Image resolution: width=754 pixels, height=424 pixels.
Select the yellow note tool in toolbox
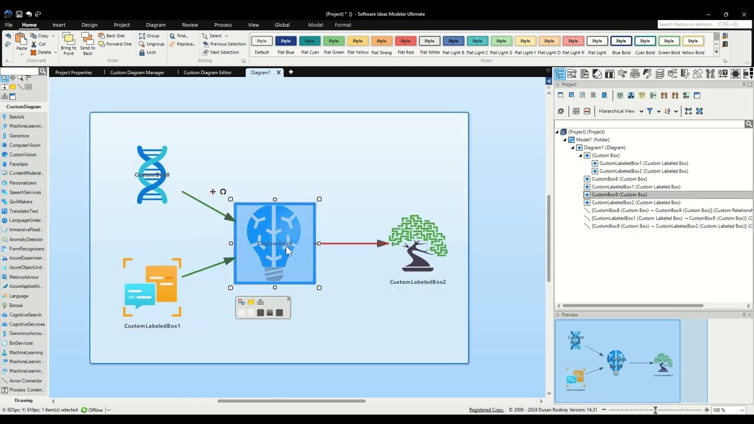coord(12,87)
